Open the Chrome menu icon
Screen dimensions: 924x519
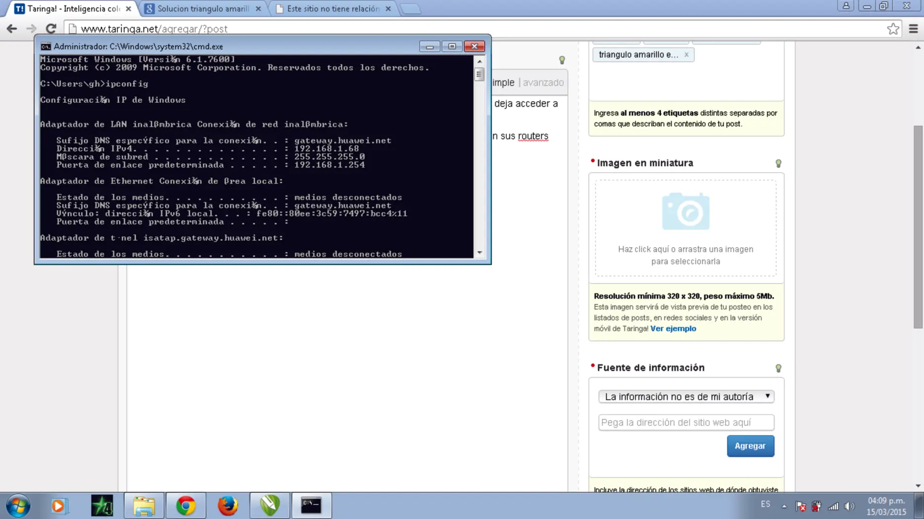pyautogui.click(x=913, y=29)
